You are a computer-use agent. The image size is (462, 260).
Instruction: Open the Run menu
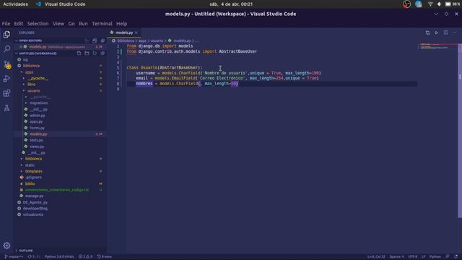tap(83, 24)
